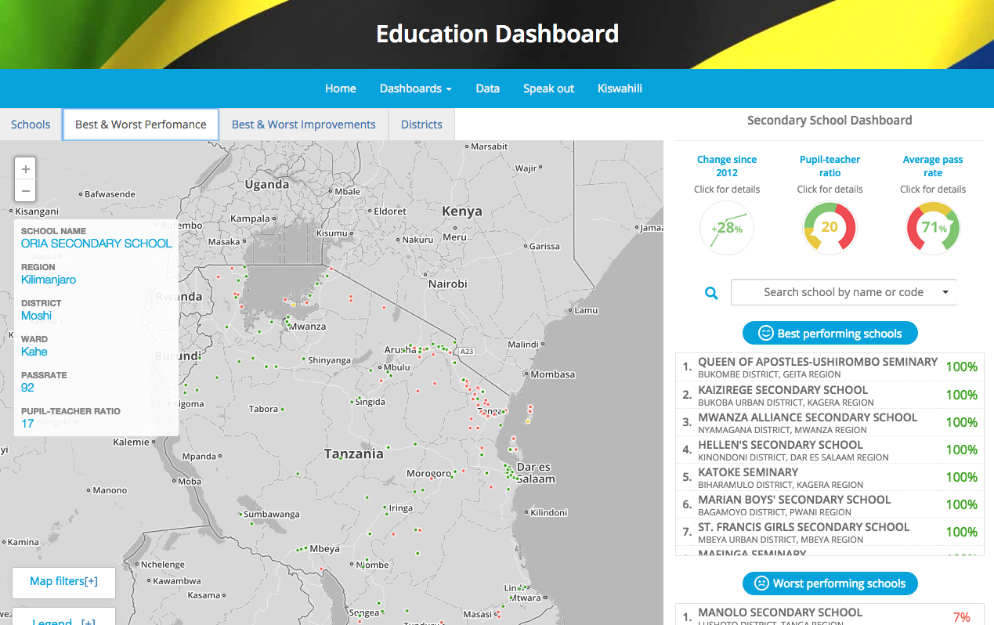The height and width of the screenshot is (625, 994).
Task: Click the Mwanza label on map
Action: click(308, 326)
